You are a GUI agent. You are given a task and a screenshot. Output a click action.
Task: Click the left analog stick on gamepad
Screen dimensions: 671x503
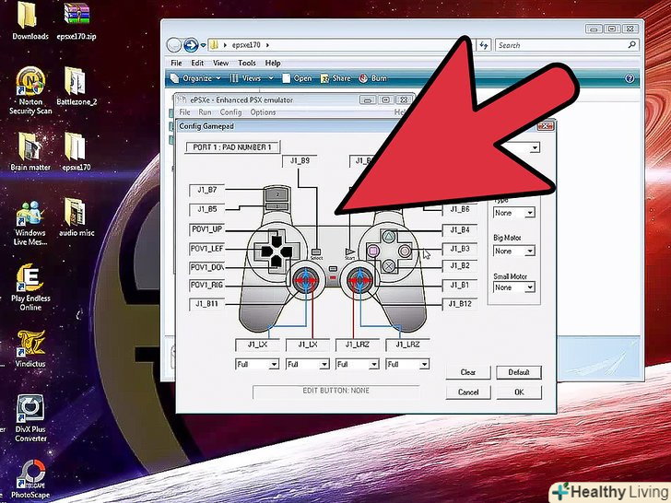306,280
